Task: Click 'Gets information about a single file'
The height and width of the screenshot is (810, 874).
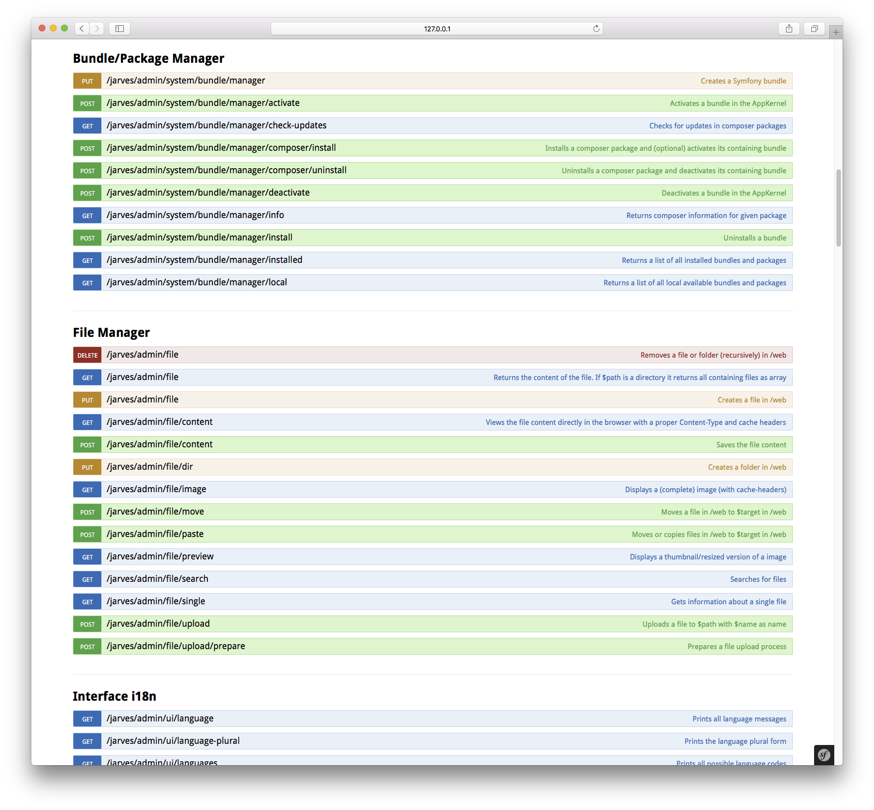Action: click(728, 602)
